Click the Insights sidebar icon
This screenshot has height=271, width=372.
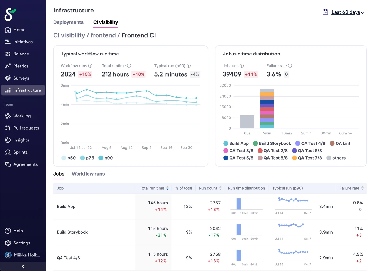(8, 140)
